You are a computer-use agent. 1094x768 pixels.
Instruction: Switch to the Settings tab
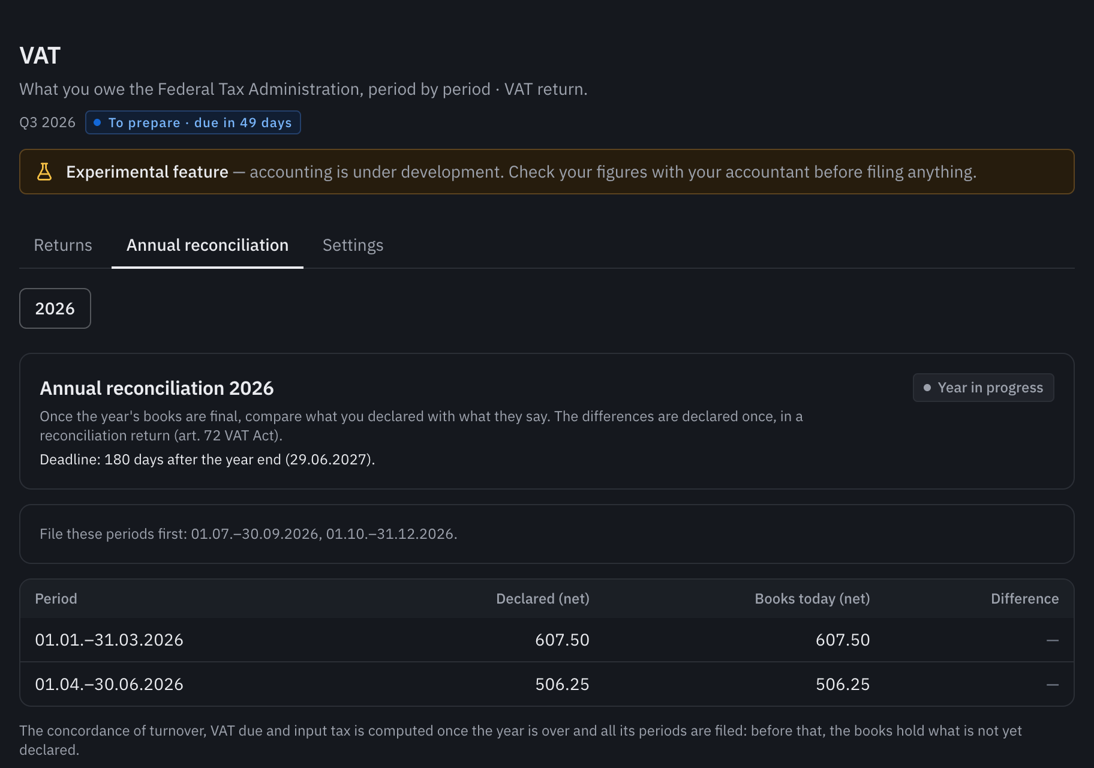[x=353, y=245]
